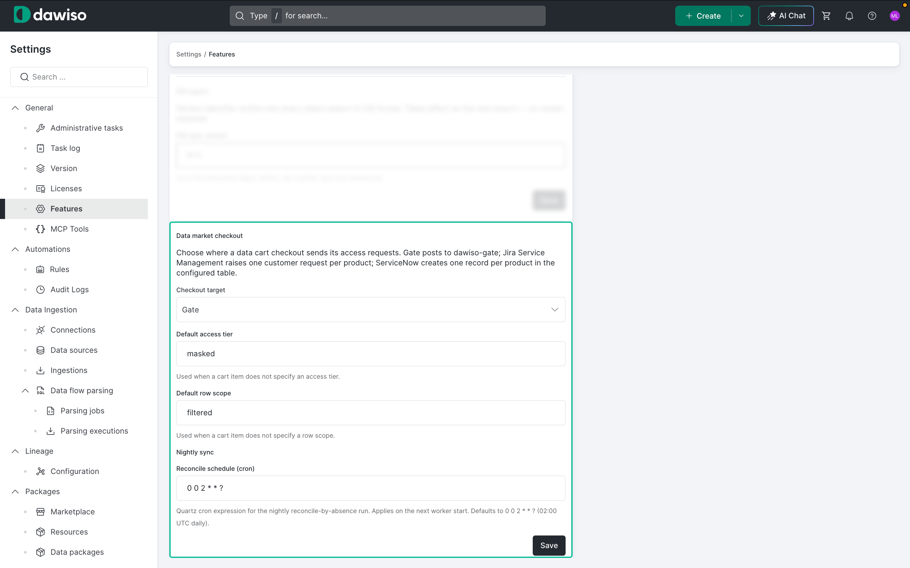The height and width of the screenshot is (568, 910).
Task: Focus the Reconcile schedule cron field
Action: click(371, 488)
